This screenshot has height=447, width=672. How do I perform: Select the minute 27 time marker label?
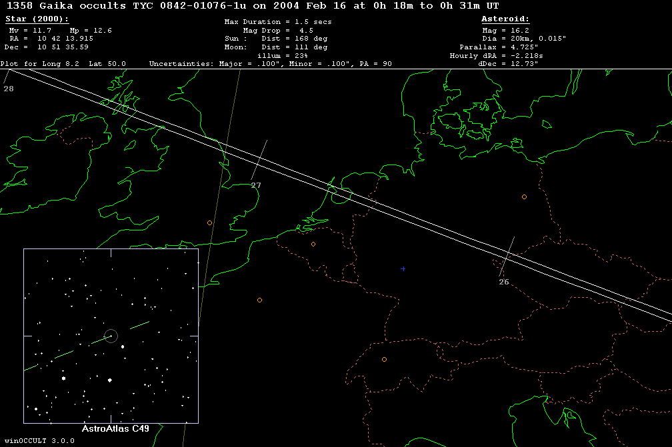(x=256, y=185)
